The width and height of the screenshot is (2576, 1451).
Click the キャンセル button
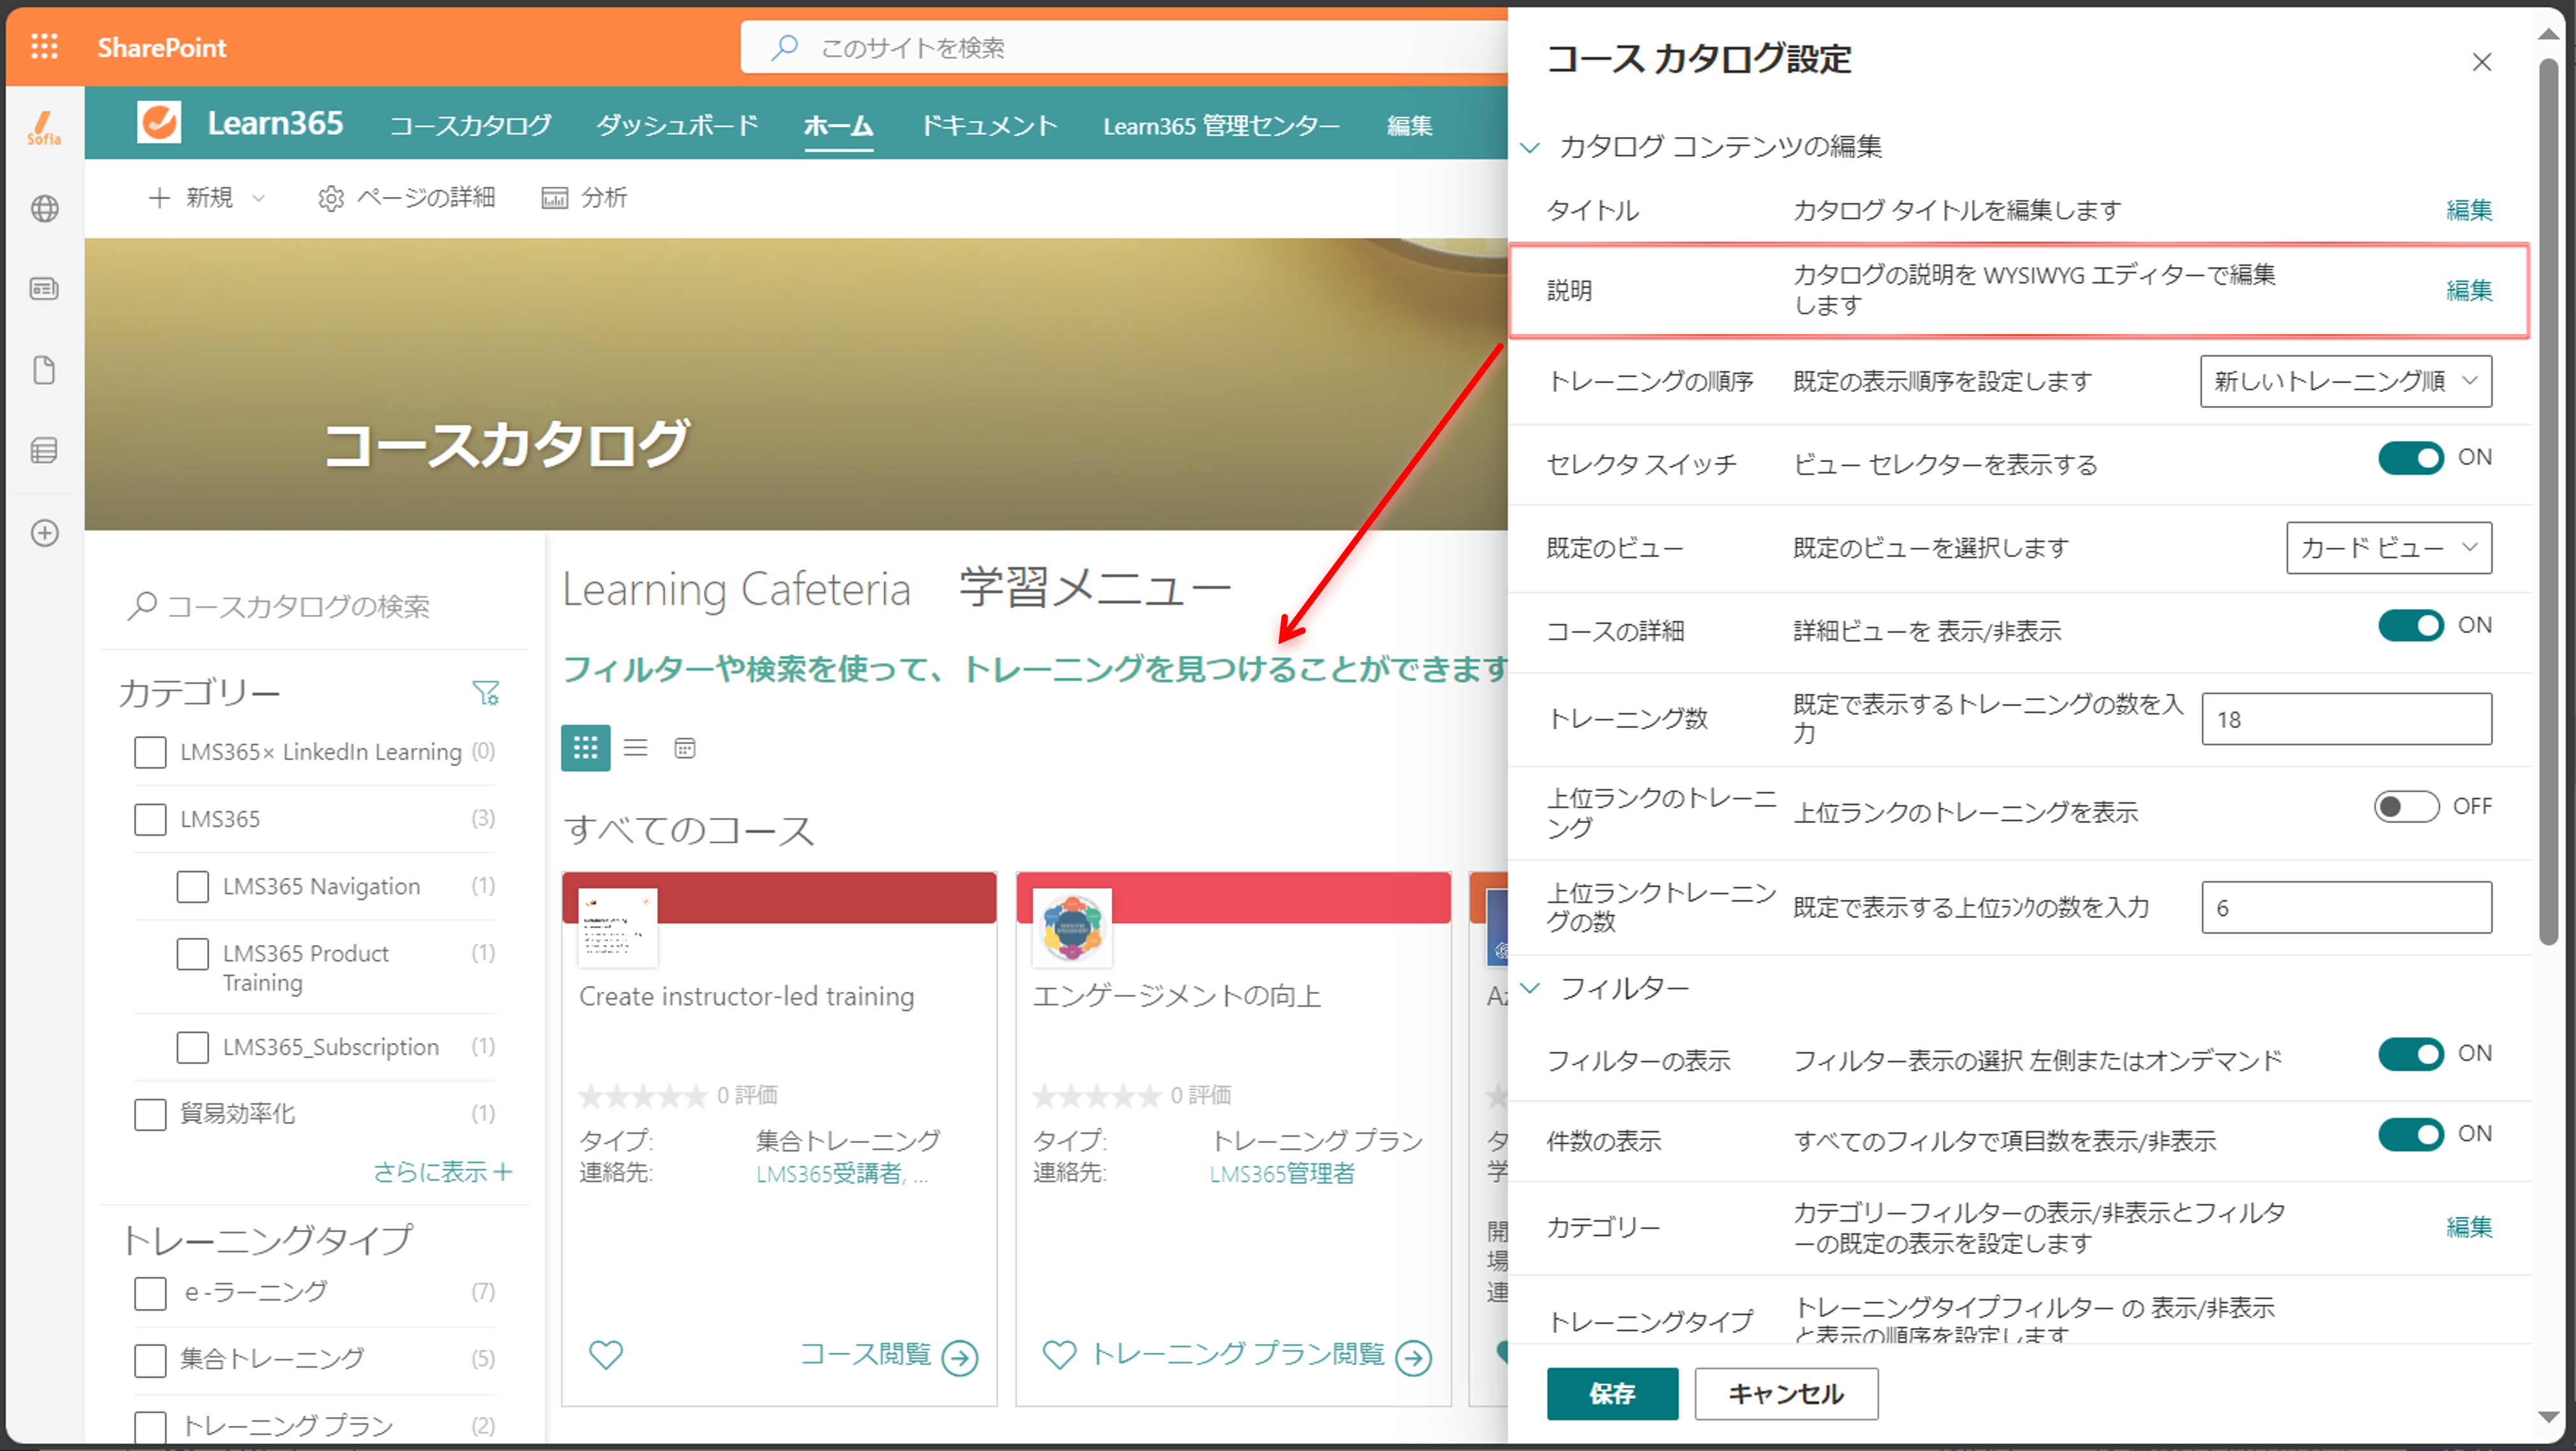pos(1786,1394)
